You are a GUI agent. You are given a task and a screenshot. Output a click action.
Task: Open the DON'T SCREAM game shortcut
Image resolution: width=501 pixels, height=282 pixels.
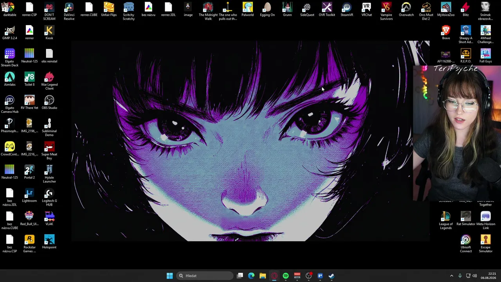[49, 11]
